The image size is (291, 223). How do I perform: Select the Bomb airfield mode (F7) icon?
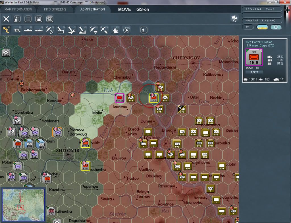pyautogui.click(x=72, y=30)
